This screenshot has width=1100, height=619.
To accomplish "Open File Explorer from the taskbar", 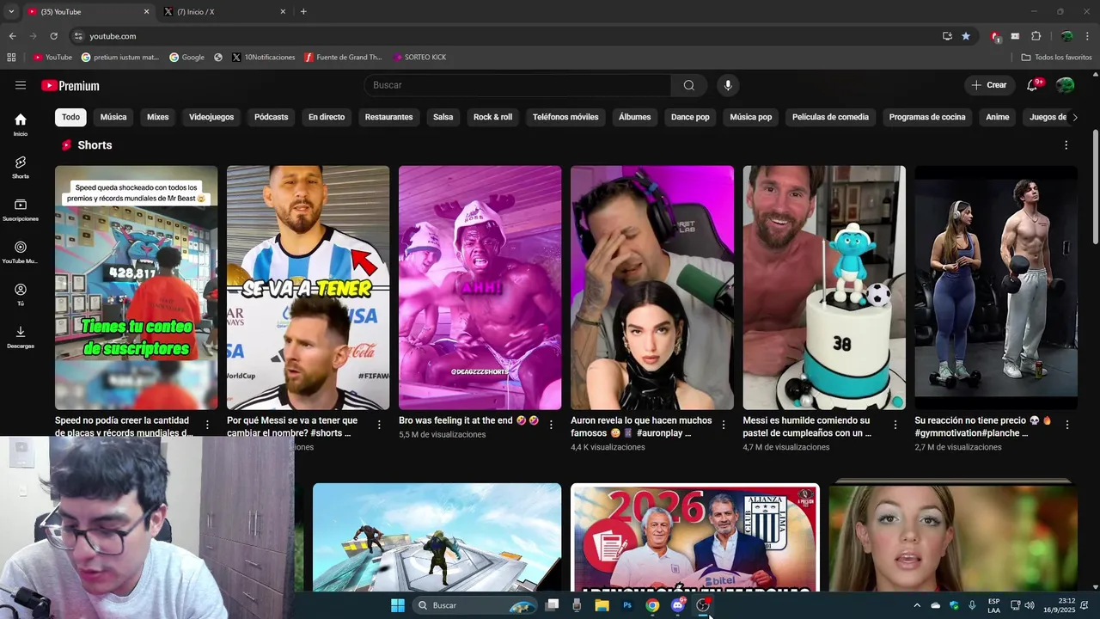I will pyautogui.click(x=602, y=605).
